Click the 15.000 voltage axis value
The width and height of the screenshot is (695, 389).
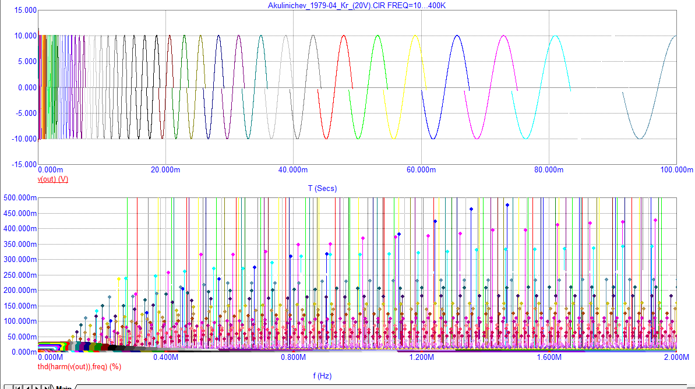(26, 10)
